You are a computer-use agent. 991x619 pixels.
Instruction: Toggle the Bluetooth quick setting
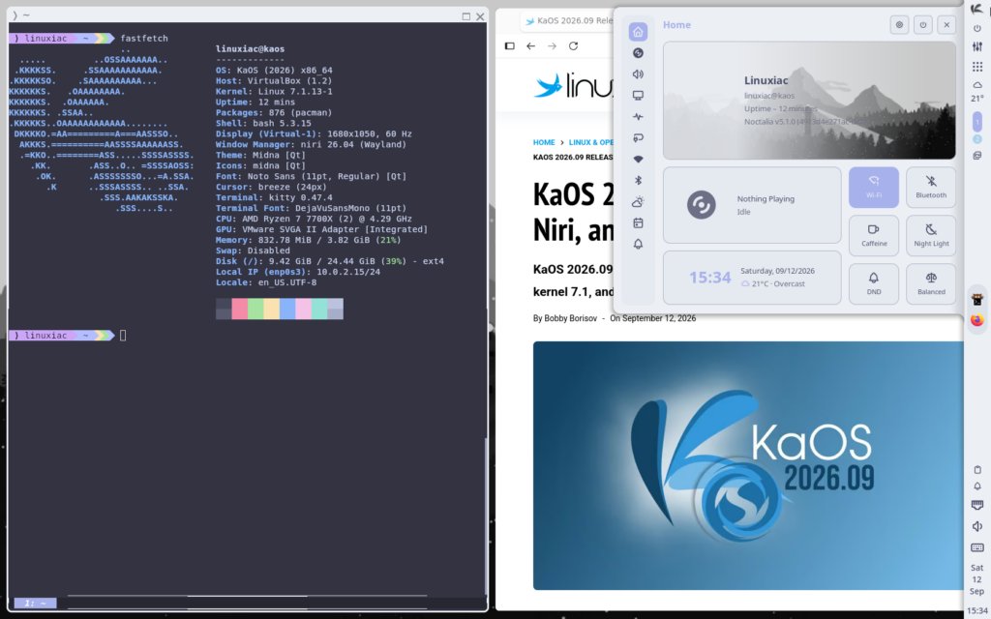tap(931, 188)
